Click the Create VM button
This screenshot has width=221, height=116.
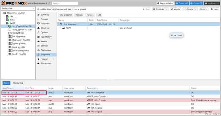pos(181,3)
